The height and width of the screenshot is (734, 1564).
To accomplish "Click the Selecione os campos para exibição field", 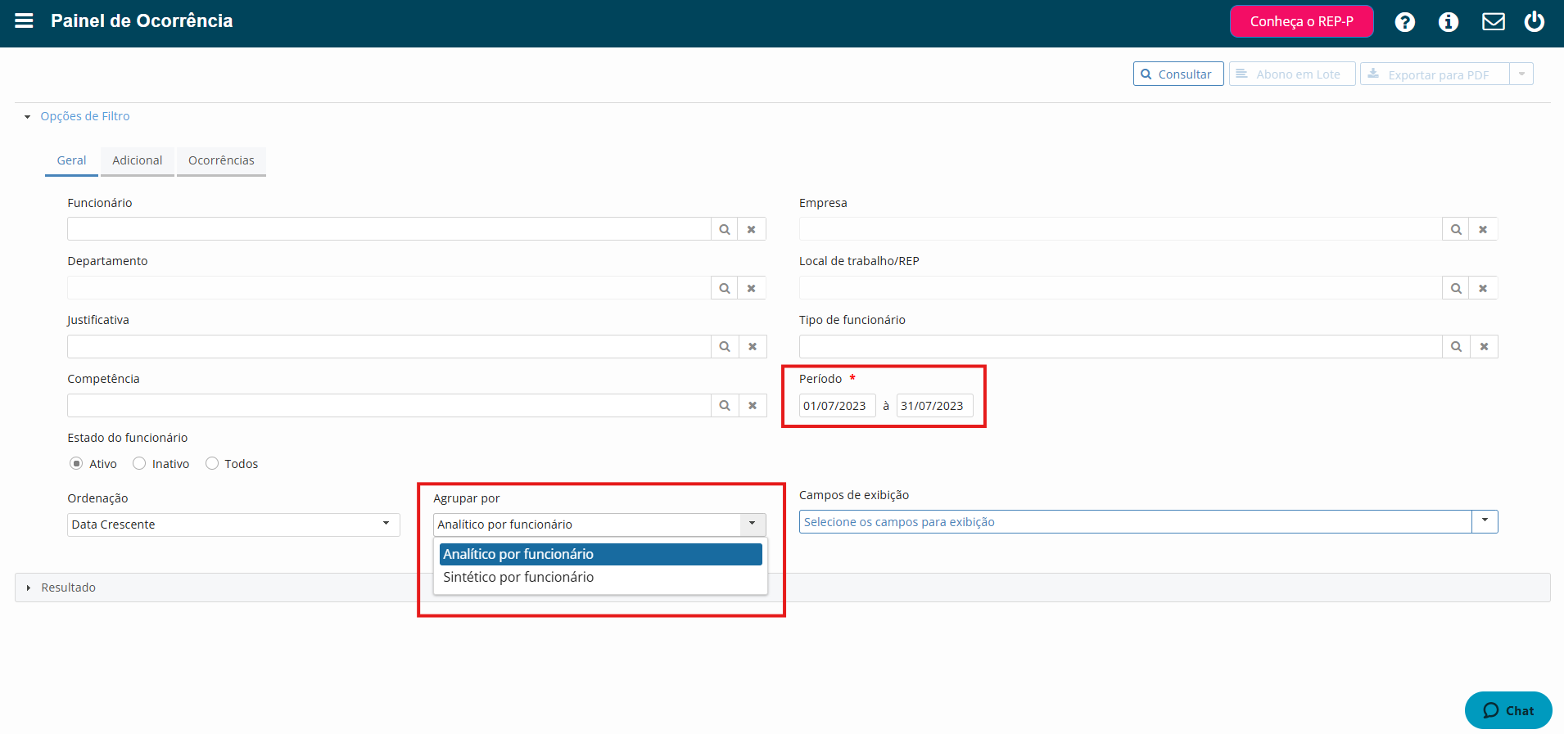I will click(x=1135, y=522).
